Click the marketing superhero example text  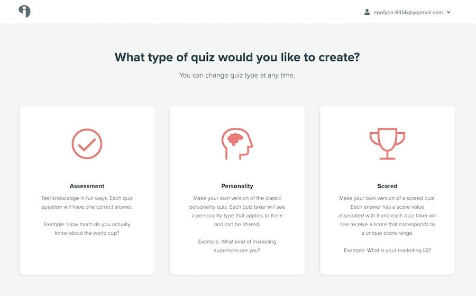click(237, 246)
